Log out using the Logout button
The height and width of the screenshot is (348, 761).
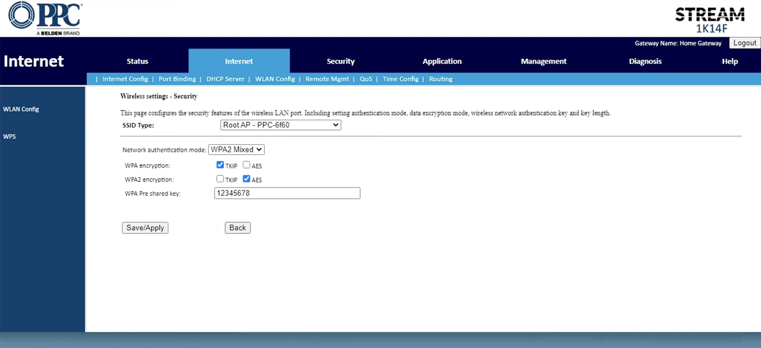click(x=744, y=43)
